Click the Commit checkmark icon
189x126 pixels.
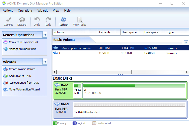pos(8,20)
